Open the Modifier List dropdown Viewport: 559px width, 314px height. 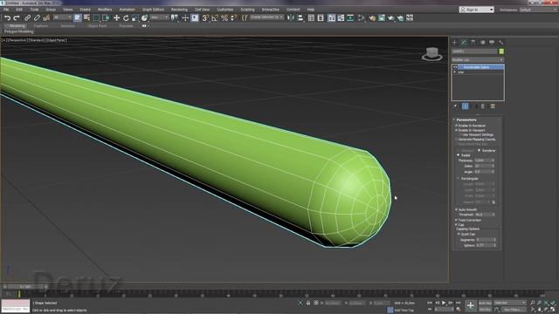click(478, 60)
